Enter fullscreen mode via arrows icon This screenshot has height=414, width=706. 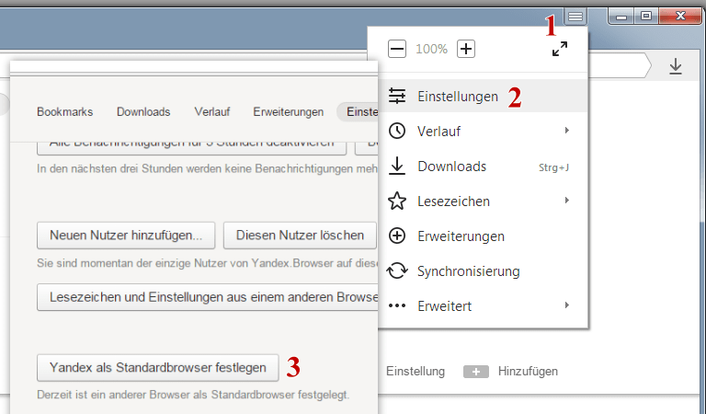[x=560, y=49]
